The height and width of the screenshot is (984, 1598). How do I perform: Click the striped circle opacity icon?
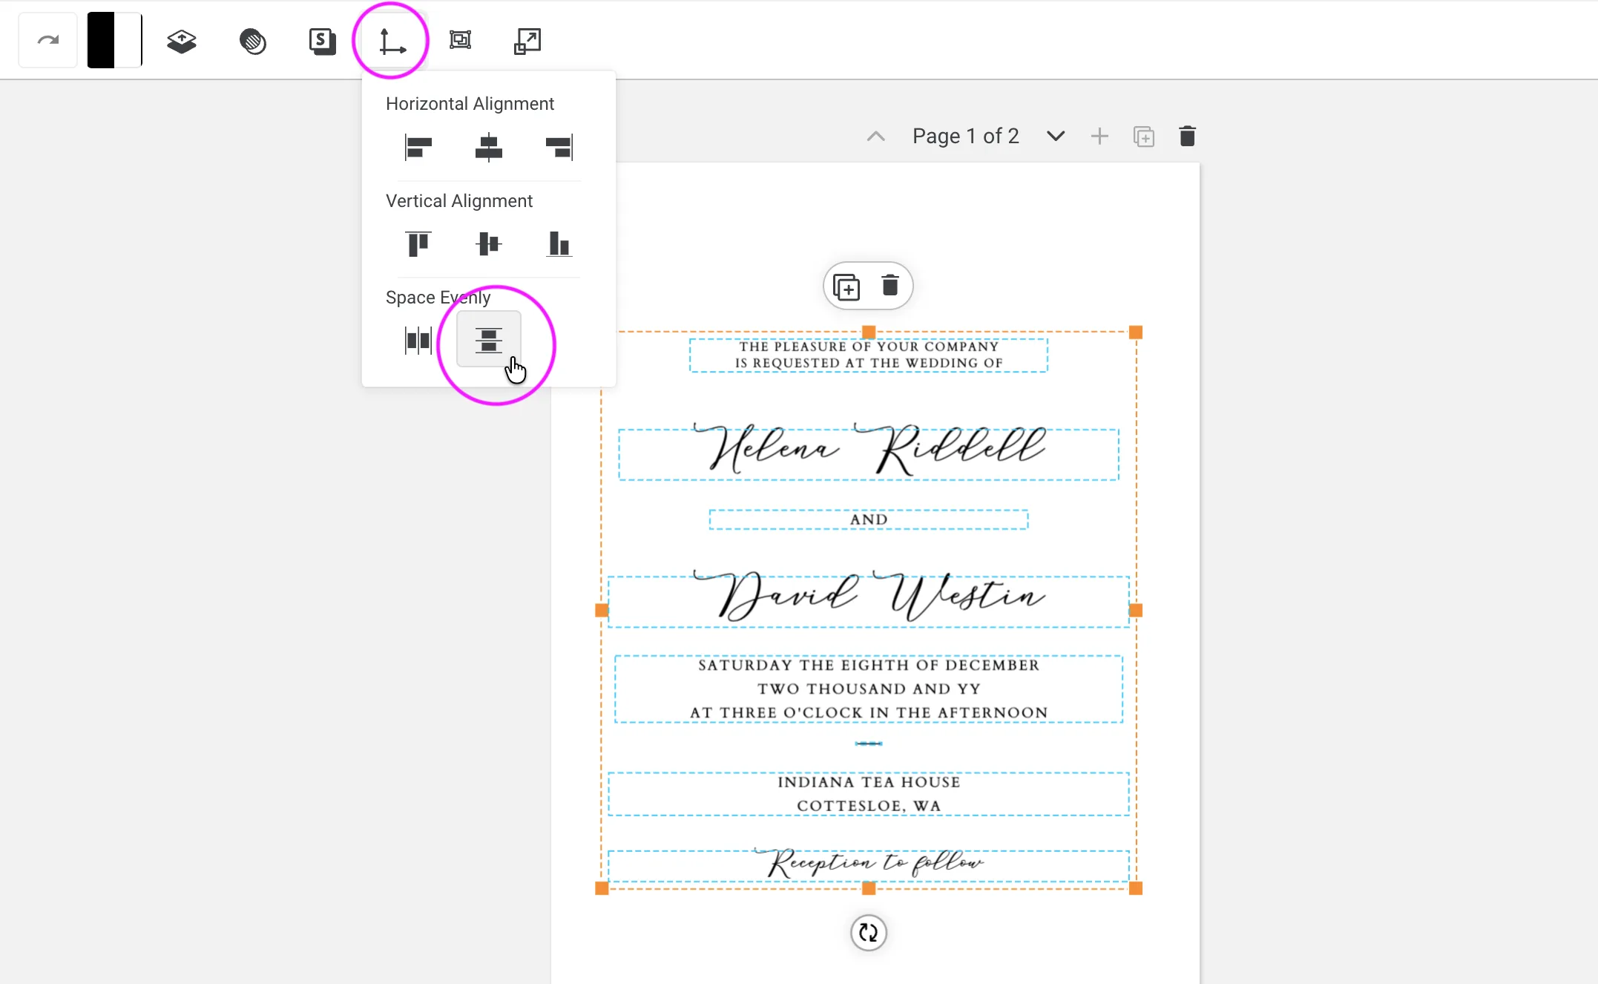(252, 41)
